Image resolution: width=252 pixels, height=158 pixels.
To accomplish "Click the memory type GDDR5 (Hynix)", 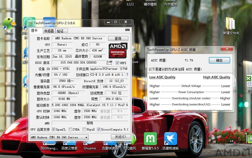I will pyautogui.click(x=68, y=93).
